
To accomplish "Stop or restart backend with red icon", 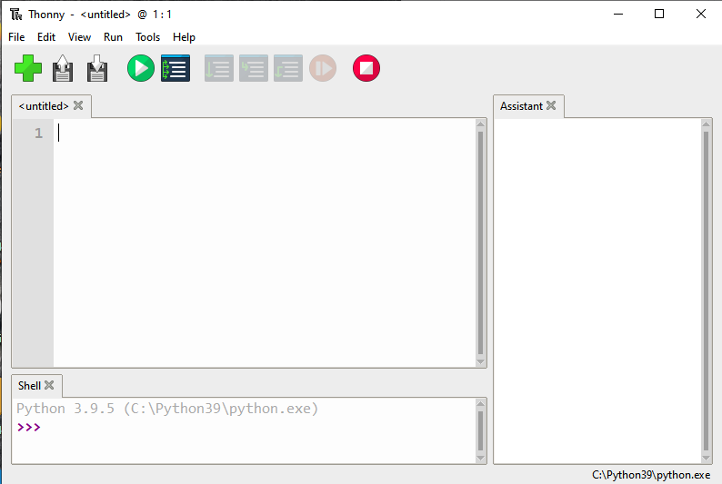I will tap(366, 68).
